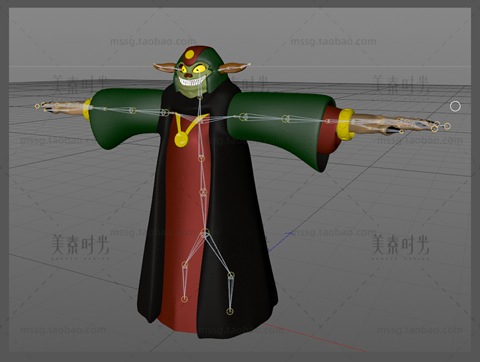This screenshot has width=480, height=362.
Task: Select the middle spine joint above the pelvis
Action: point(204,192)
